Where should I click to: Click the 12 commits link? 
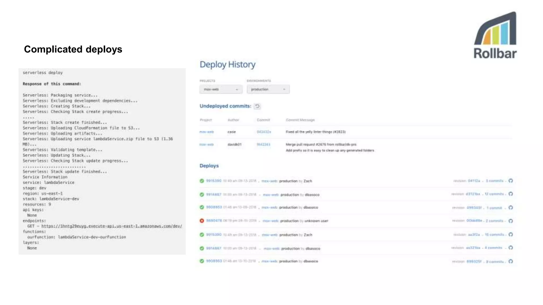tap(494, 194)
